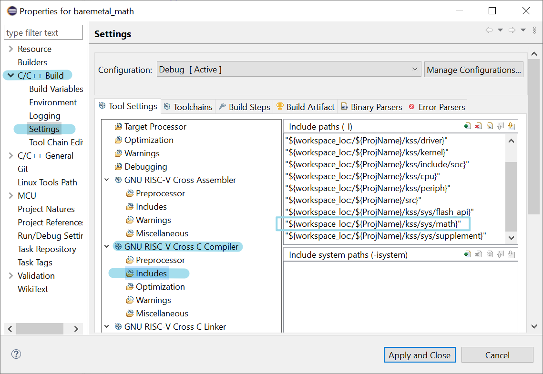The height and width of the screenshot is (374, 543).
Task: Select the kss/driver include path
Action: tap(367, 141)
